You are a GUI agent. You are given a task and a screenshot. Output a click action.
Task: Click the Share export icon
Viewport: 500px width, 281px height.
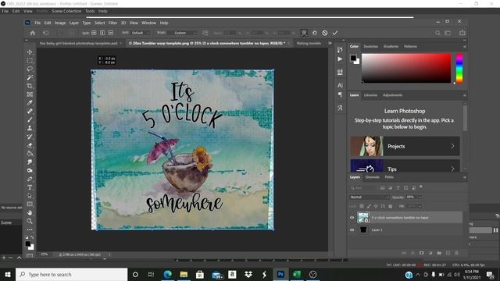462,33
